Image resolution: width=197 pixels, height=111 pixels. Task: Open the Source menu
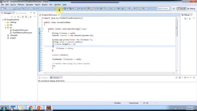(13, 5)
